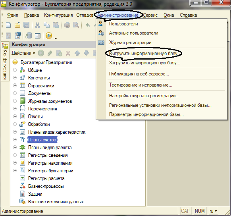Screen dimensions: 231x216
Task: Click the Copy icon in toolbar
Action: [x=46, y=25]
